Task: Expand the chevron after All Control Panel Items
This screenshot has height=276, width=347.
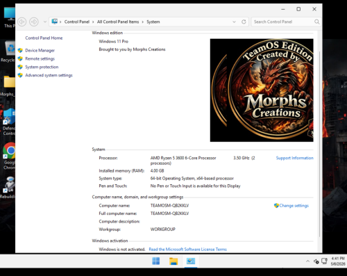Action: tap(142, 22)
